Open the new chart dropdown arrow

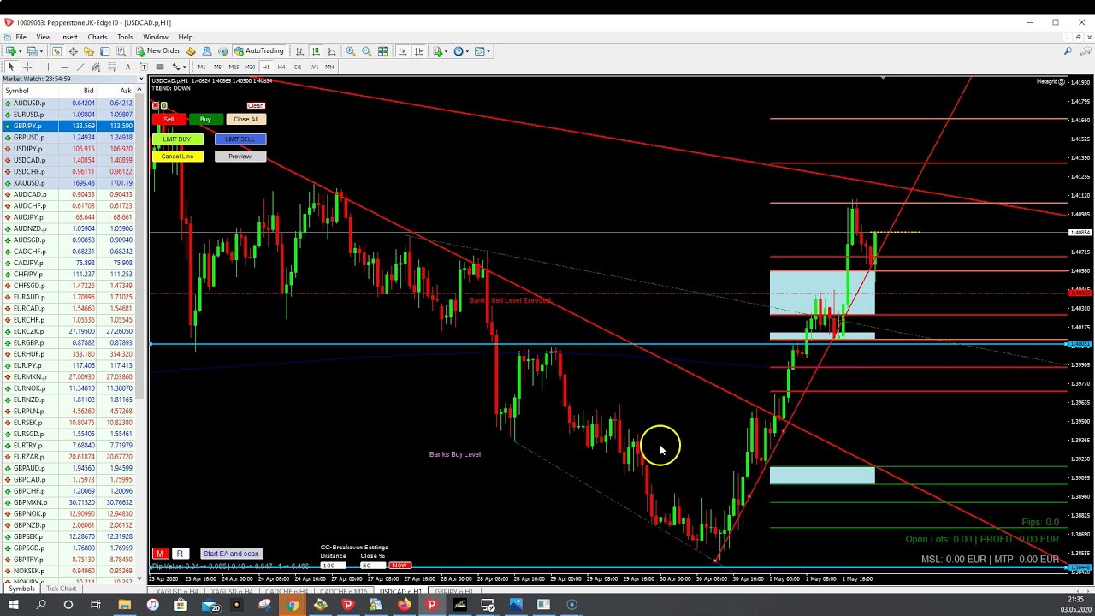click(20, 51)
